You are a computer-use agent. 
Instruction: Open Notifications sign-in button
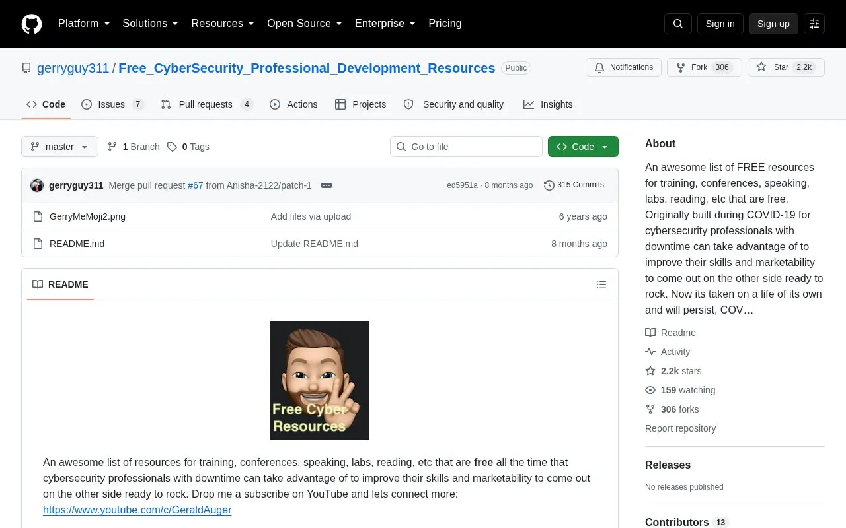[x=623, y=67]
